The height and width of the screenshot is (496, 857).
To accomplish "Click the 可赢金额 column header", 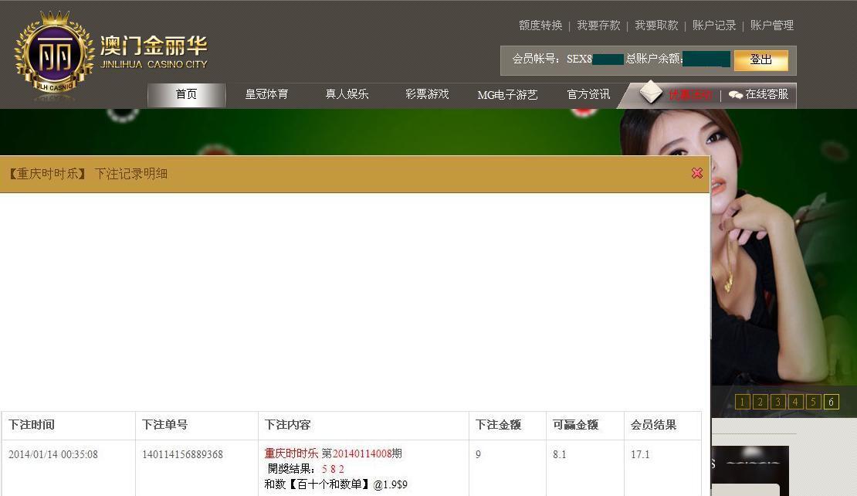I will [575, 425].
